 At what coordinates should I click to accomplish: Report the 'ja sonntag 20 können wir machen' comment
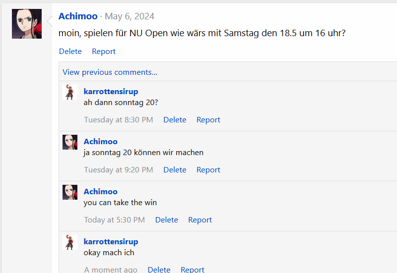tap(208, 170)
